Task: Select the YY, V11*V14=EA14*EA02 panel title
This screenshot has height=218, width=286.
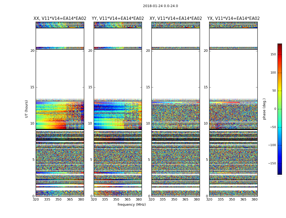Action: 118,19
